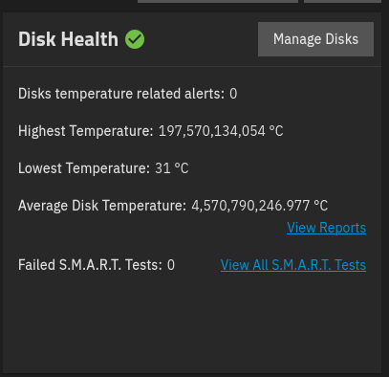Click the narrow gray button above Manage Disks
This screenshot has width=389, height=377.
[x=342, y=1]
